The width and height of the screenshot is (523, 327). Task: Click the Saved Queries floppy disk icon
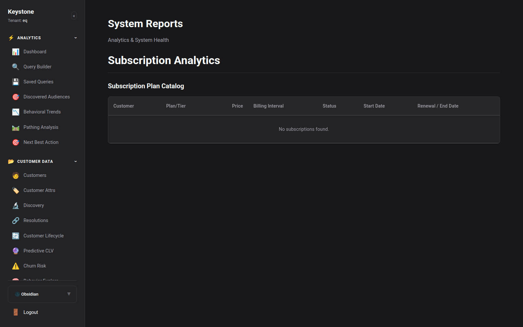pyautogui.click(x=16, y=82)
